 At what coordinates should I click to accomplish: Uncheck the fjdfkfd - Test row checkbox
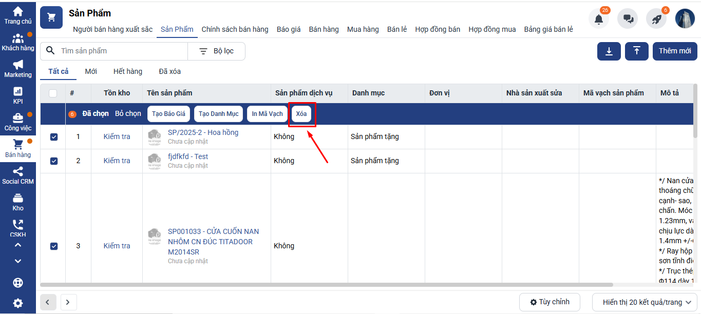click(x=54, y=161)
